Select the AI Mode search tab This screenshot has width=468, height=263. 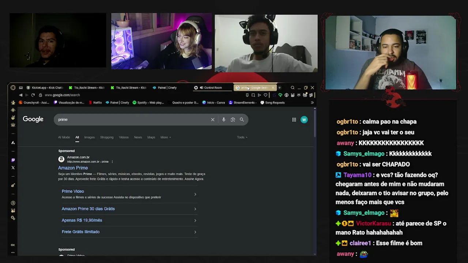click(x=64, y=137)
